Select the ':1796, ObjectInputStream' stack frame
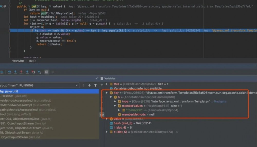Viewport: 257px width, 147px height. pyautogui.click(x=50, y=128)
